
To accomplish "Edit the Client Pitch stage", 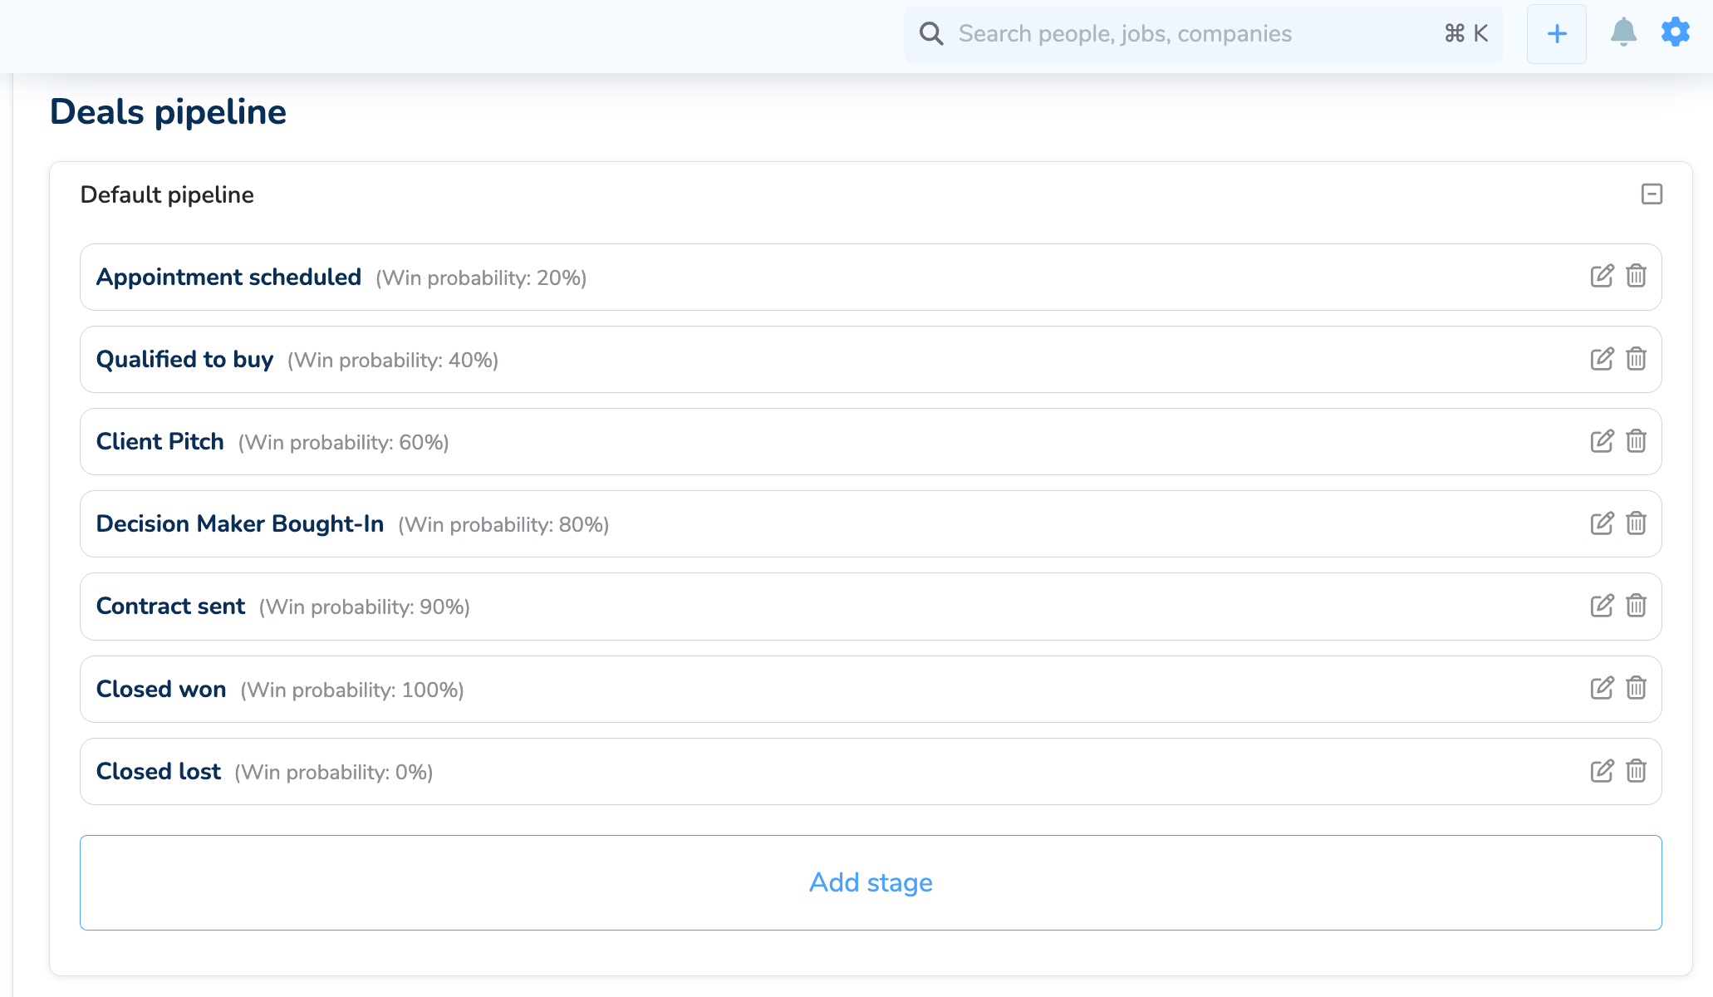I will (x=1602, y=441).
